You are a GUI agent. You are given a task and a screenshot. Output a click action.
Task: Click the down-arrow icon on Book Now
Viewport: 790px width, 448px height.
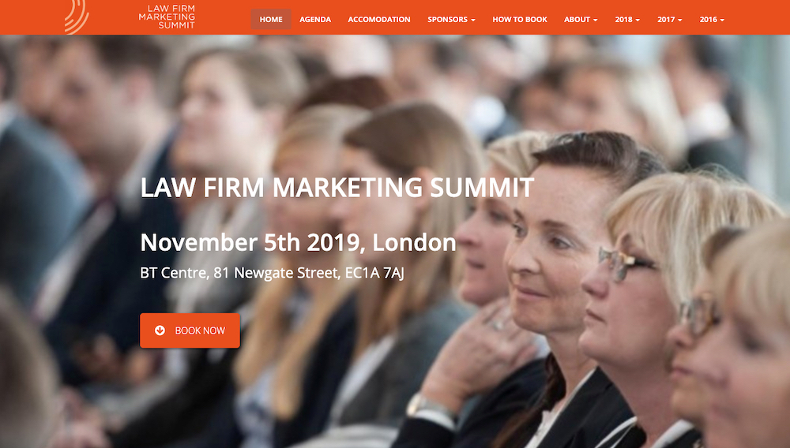click(x=160, y=330)
